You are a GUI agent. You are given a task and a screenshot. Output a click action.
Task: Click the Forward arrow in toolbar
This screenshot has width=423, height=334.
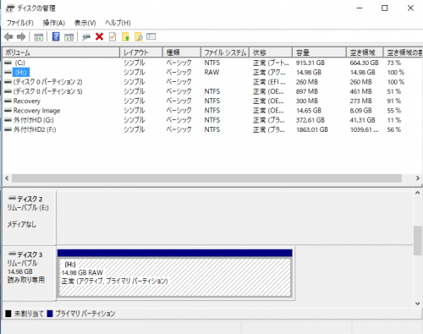pyautogui.click(x=21, y=36)
